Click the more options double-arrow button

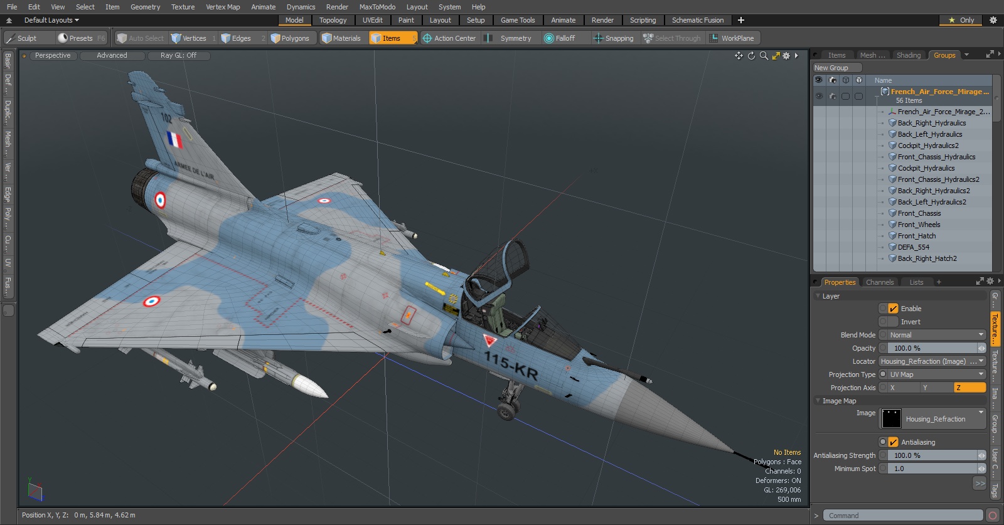pos(980,483)
